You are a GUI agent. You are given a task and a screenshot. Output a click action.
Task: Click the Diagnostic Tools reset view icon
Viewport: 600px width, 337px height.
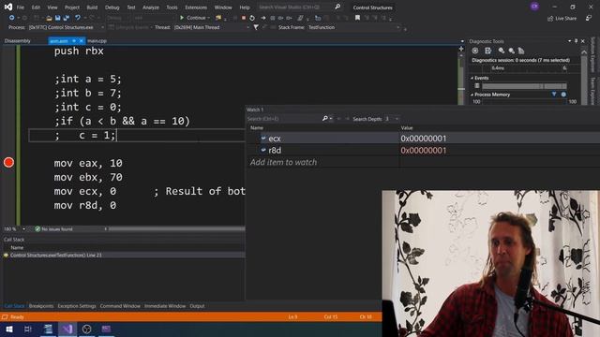[521, 51]
